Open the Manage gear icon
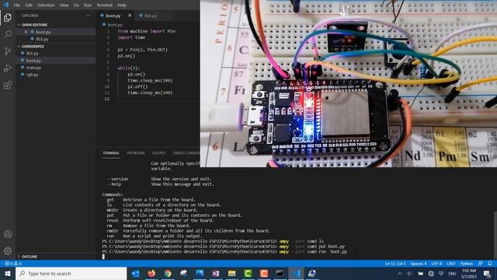Image resolution: width=497 pixels, height=280 pixels. (x=8, y=250)
